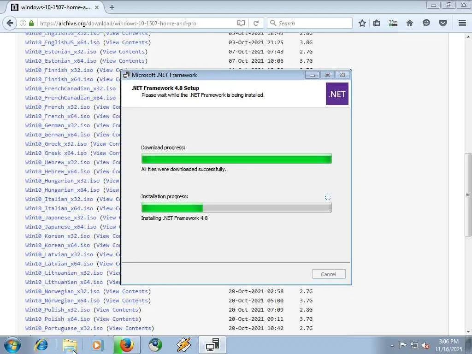
Task: Download Win10_Estonian_x32.iso
Action: pyautogui.click(x=61, y=52)
